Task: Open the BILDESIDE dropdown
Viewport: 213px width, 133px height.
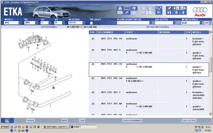Action: pyautogui.click(x=84, y=23)
